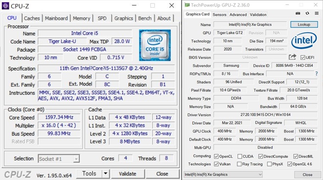Viewport: 323px width, 180px height.
Task: Click the Max TDP value 28.0 W
Action: click(x=122, y=41)
